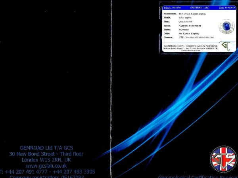This screenshot has width=238, height=178.
Task: Click the London W1S 2RN, UK line
Action: 46,160
